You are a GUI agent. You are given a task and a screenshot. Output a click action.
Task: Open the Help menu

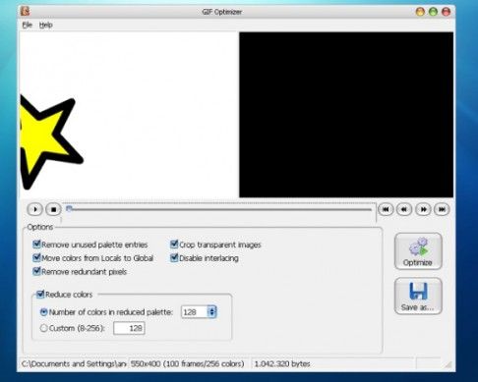click(x=45, y=25)
